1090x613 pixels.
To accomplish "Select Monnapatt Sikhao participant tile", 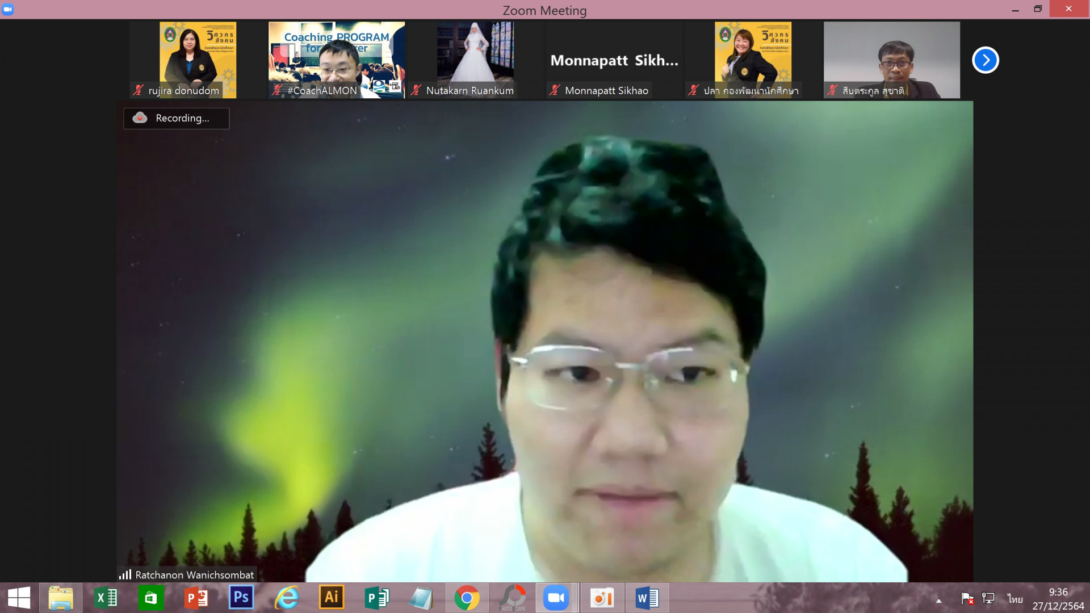I will pyautogui.click(x=614, y=60).
